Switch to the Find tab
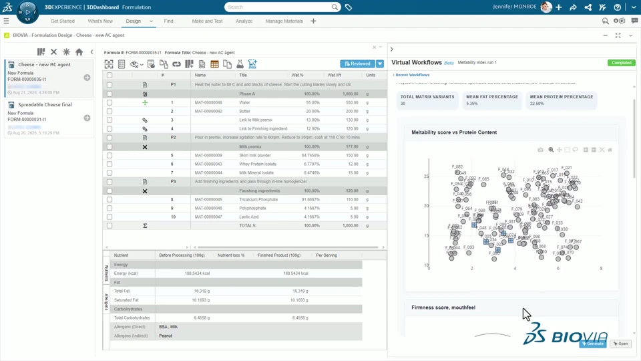The height and width of the screenshot is (361, 641). tap(169, 21)
